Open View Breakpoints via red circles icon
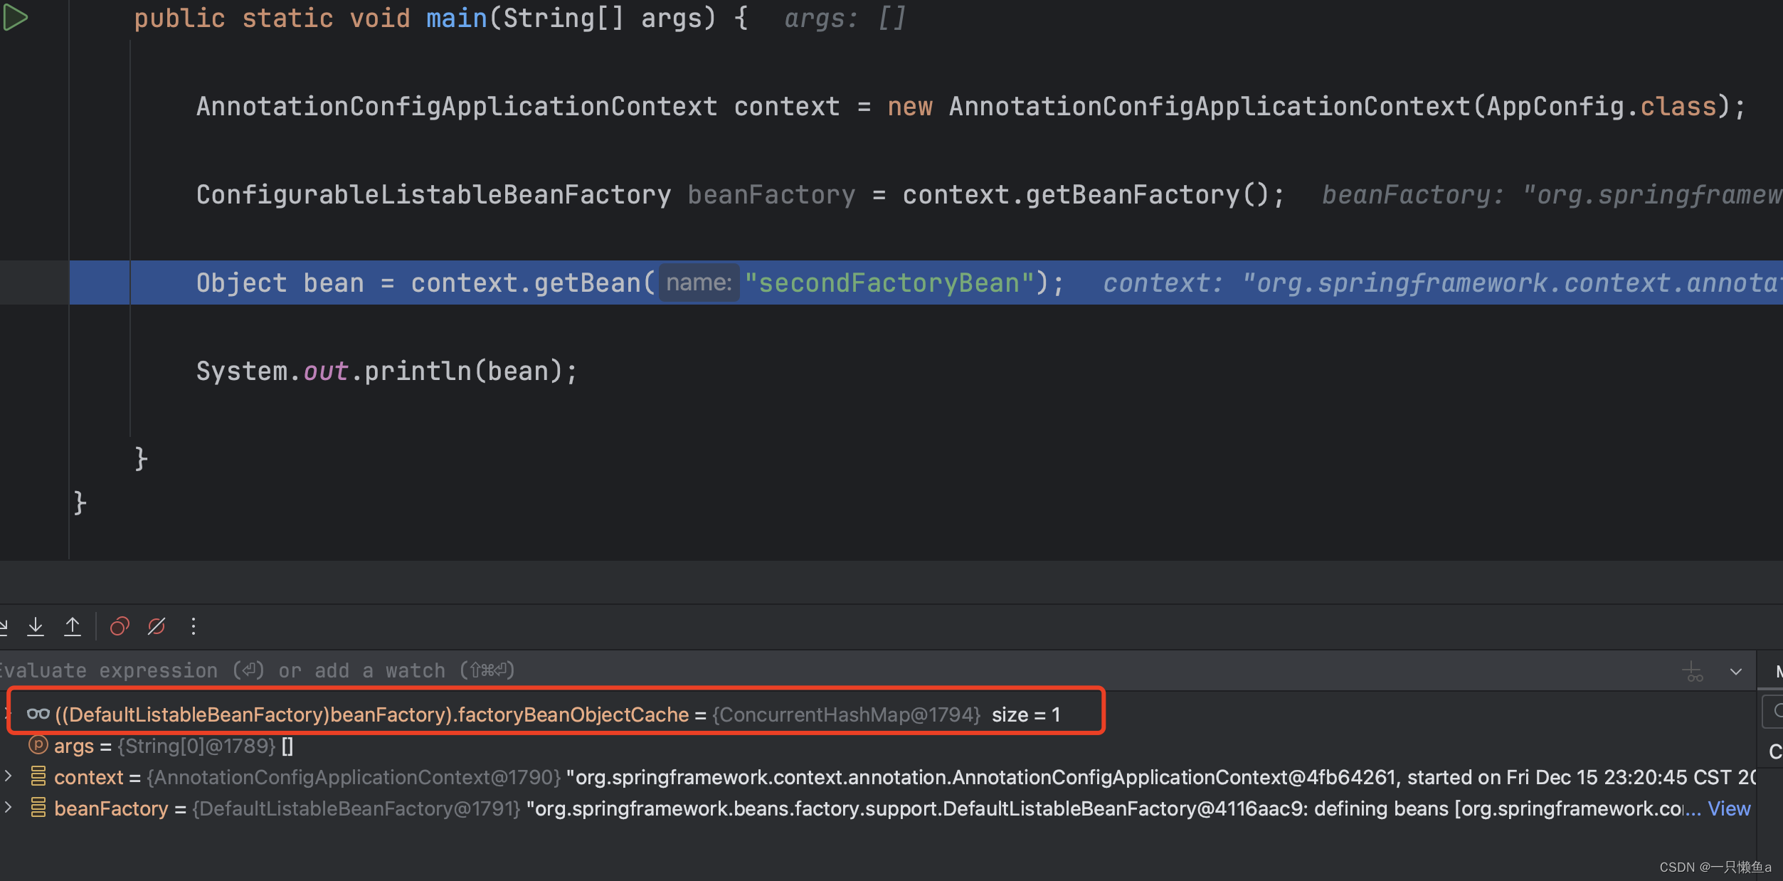The image size is (1783, 881). pyautogui.click(x=120, y=626)
